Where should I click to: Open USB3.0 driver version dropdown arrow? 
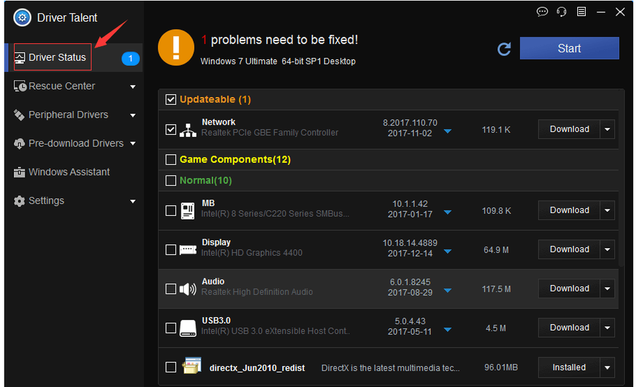(x=448, y=330)
